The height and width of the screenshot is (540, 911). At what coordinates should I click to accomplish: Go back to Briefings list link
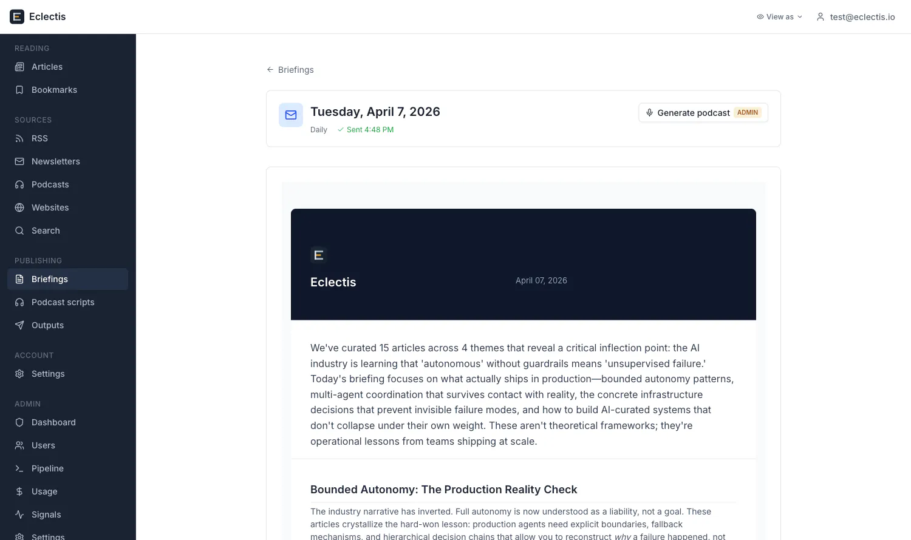[290, 70]
